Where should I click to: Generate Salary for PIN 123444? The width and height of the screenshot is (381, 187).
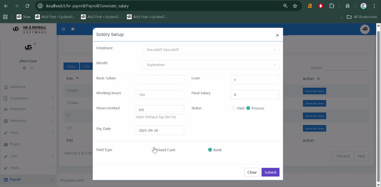pos(314,103)
